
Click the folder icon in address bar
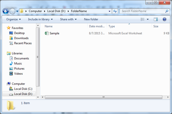pyautogui.click(x=22, y=11)
